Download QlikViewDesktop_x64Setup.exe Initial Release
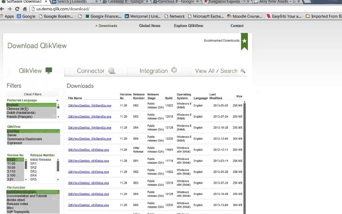Screen dimensions: 342x214 point(88,150)
